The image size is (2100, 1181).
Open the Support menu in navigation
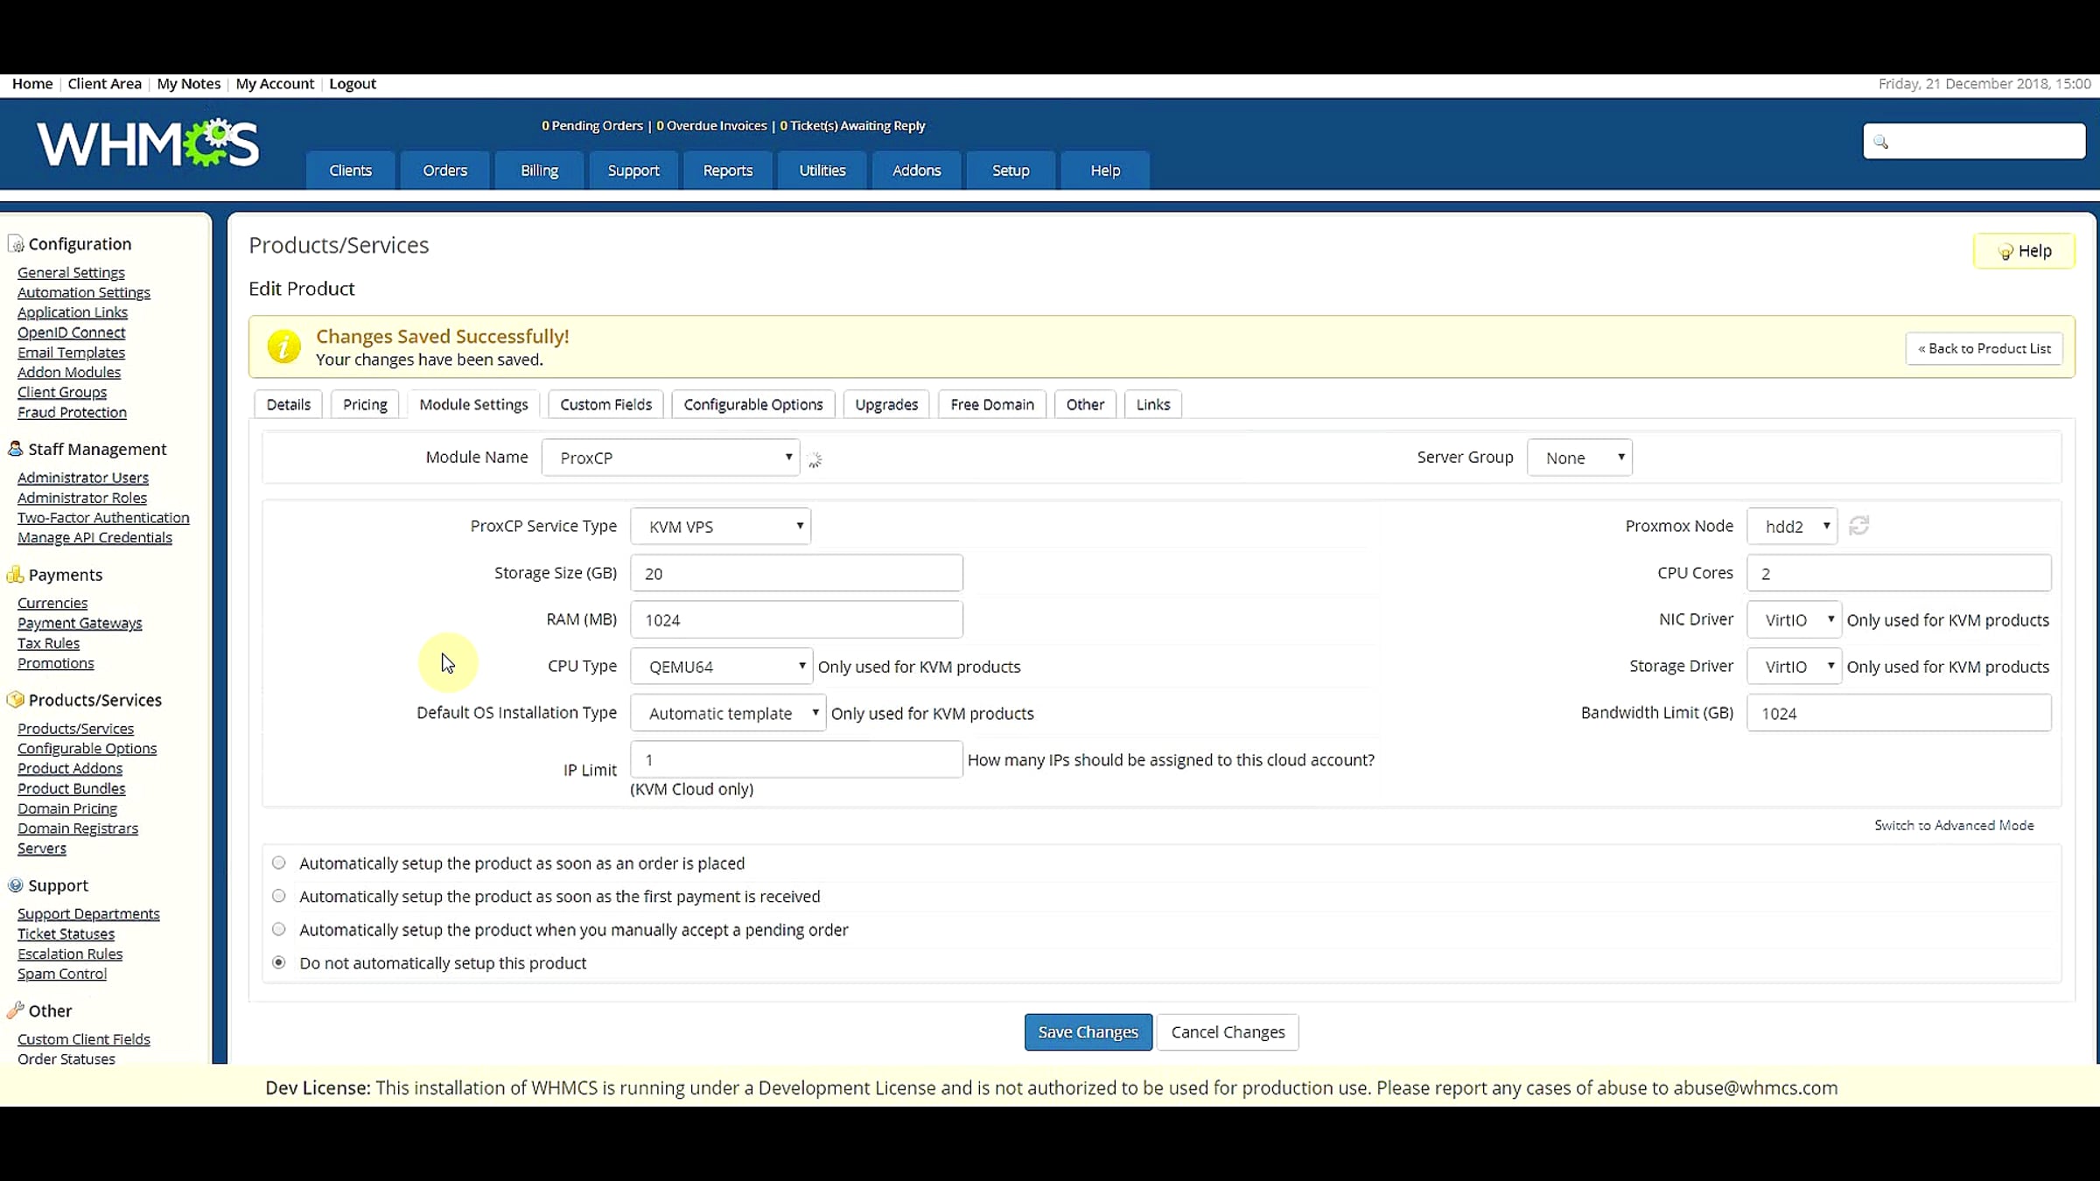[633, 171]
